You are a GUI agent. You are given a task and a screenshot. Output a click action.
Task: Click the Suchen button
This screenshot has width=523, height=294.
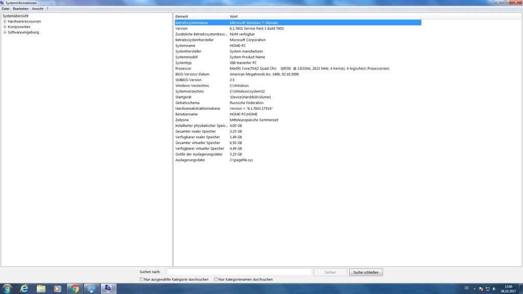330,273
